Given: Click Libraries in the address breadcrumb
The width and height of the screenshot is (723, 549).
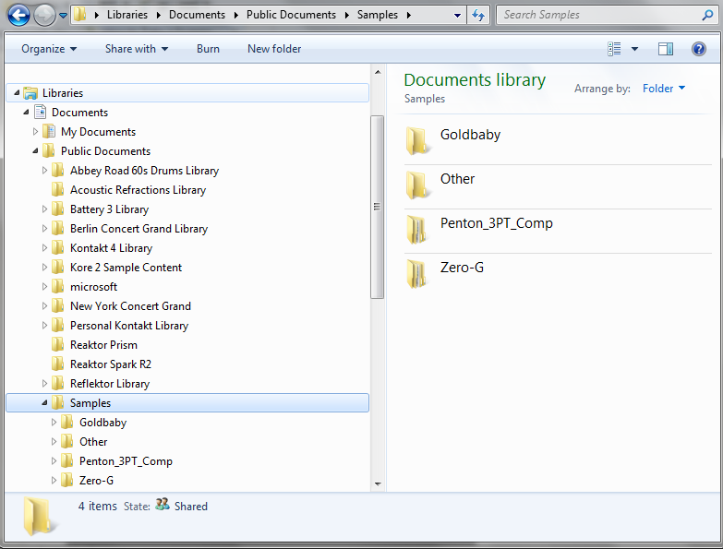Looking at the screenshot, I should 127,15.
